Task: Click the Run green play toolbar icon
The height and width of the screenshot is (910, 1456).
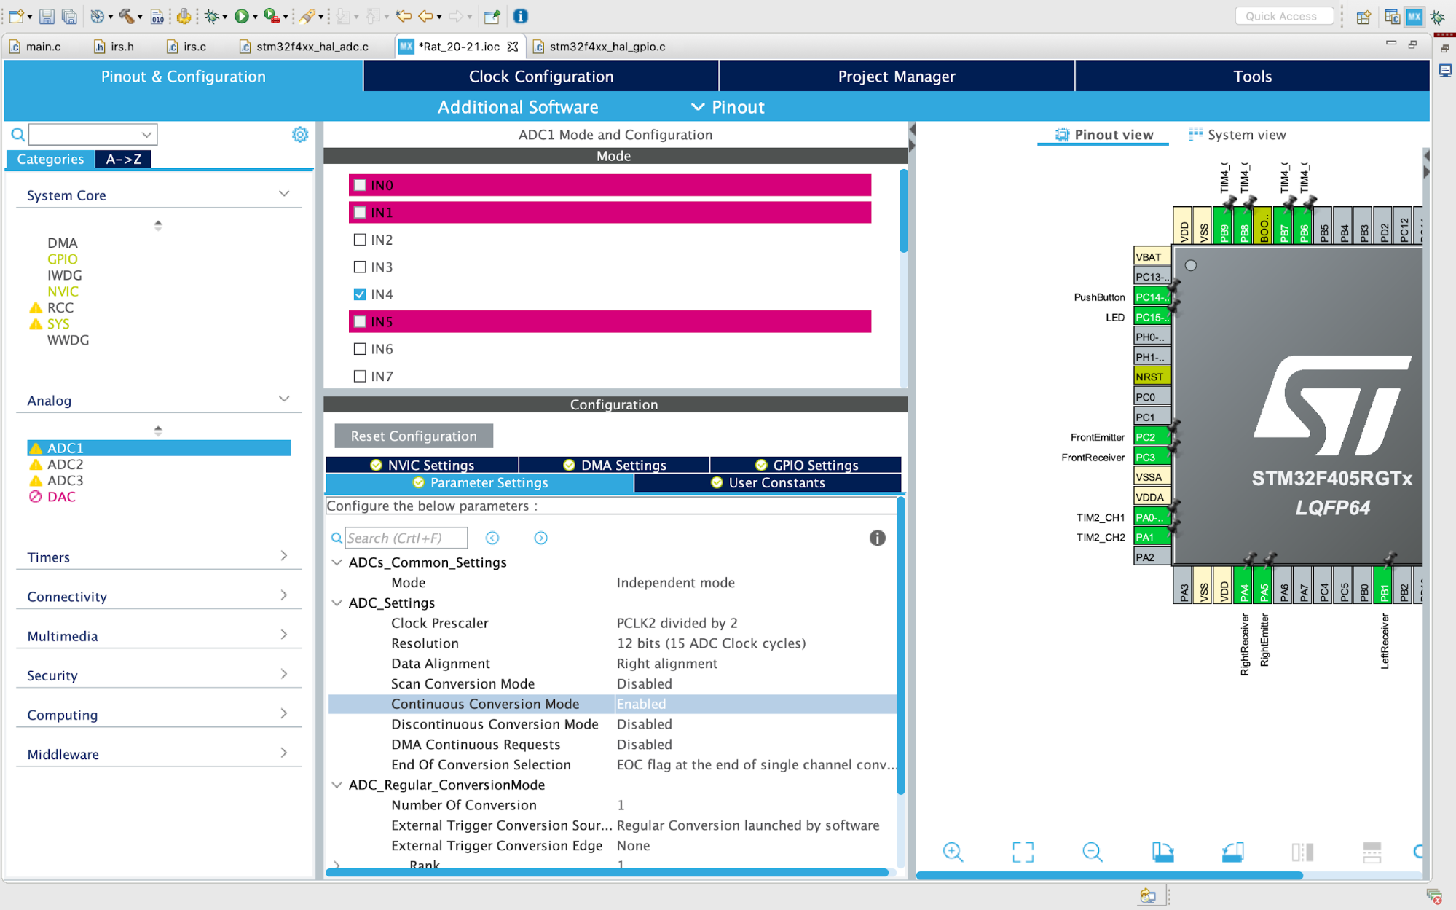Action: [x=241, y=16]
